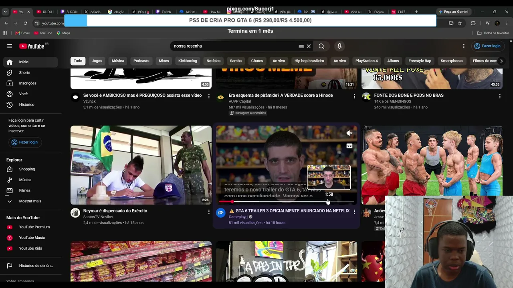Viewport: 513px width, 288px height.
Task: Start voice search with the microphone
Action: (339, 46)
